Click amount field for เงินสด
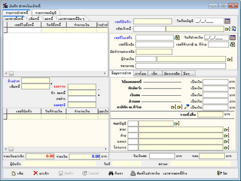 coord(215,95)
